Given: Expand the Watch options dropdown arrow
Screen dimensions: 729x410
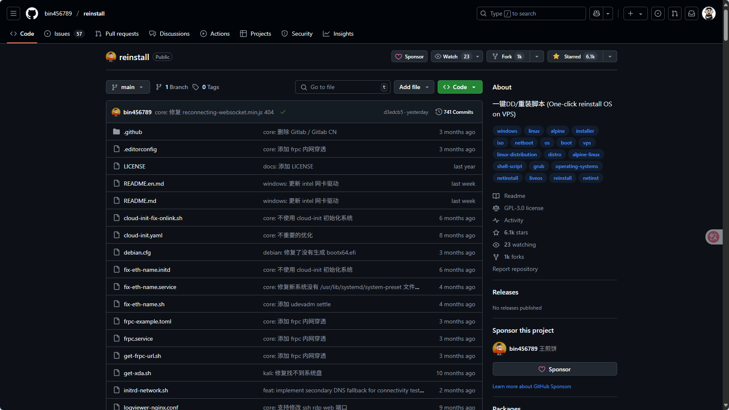Looking at the screenshot, I should (x=478, y=56).
